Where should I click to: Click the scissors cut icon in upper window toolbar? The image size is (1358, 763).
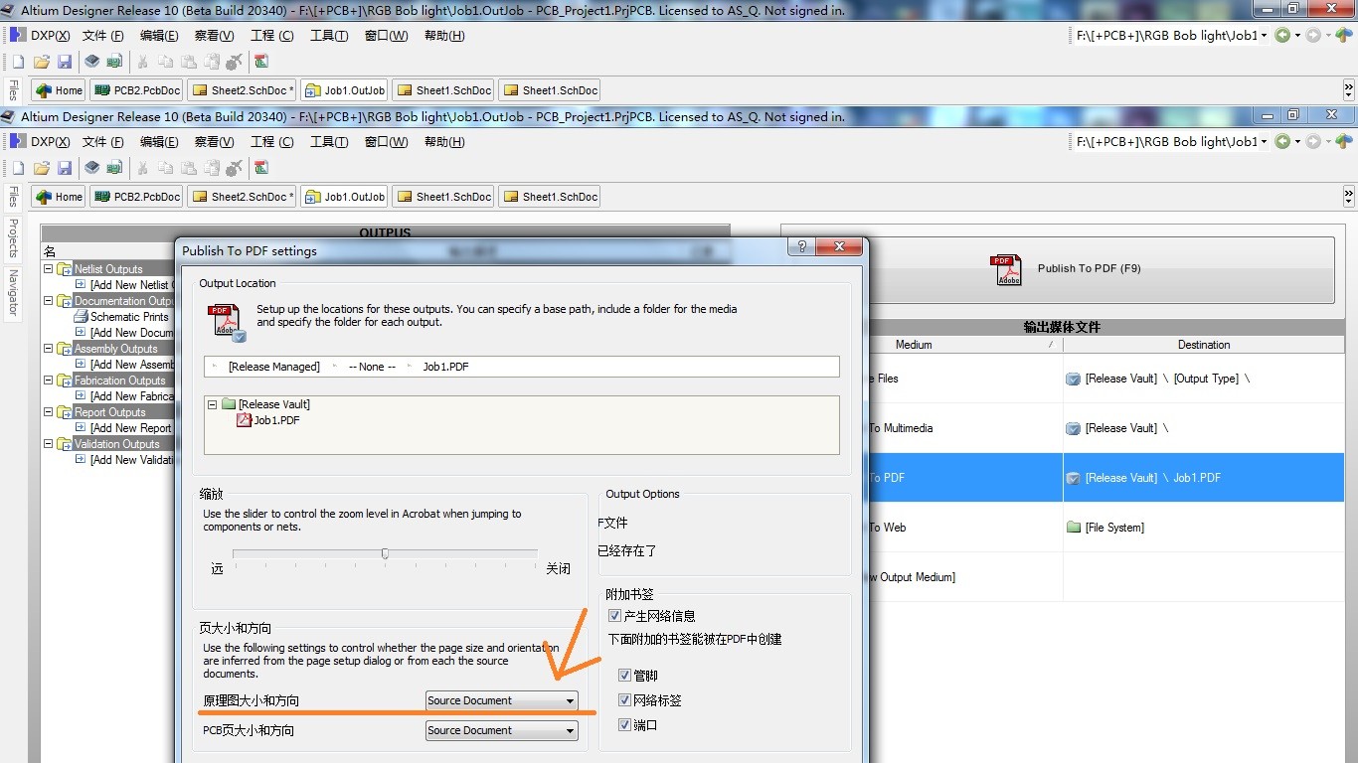(142, 62)
